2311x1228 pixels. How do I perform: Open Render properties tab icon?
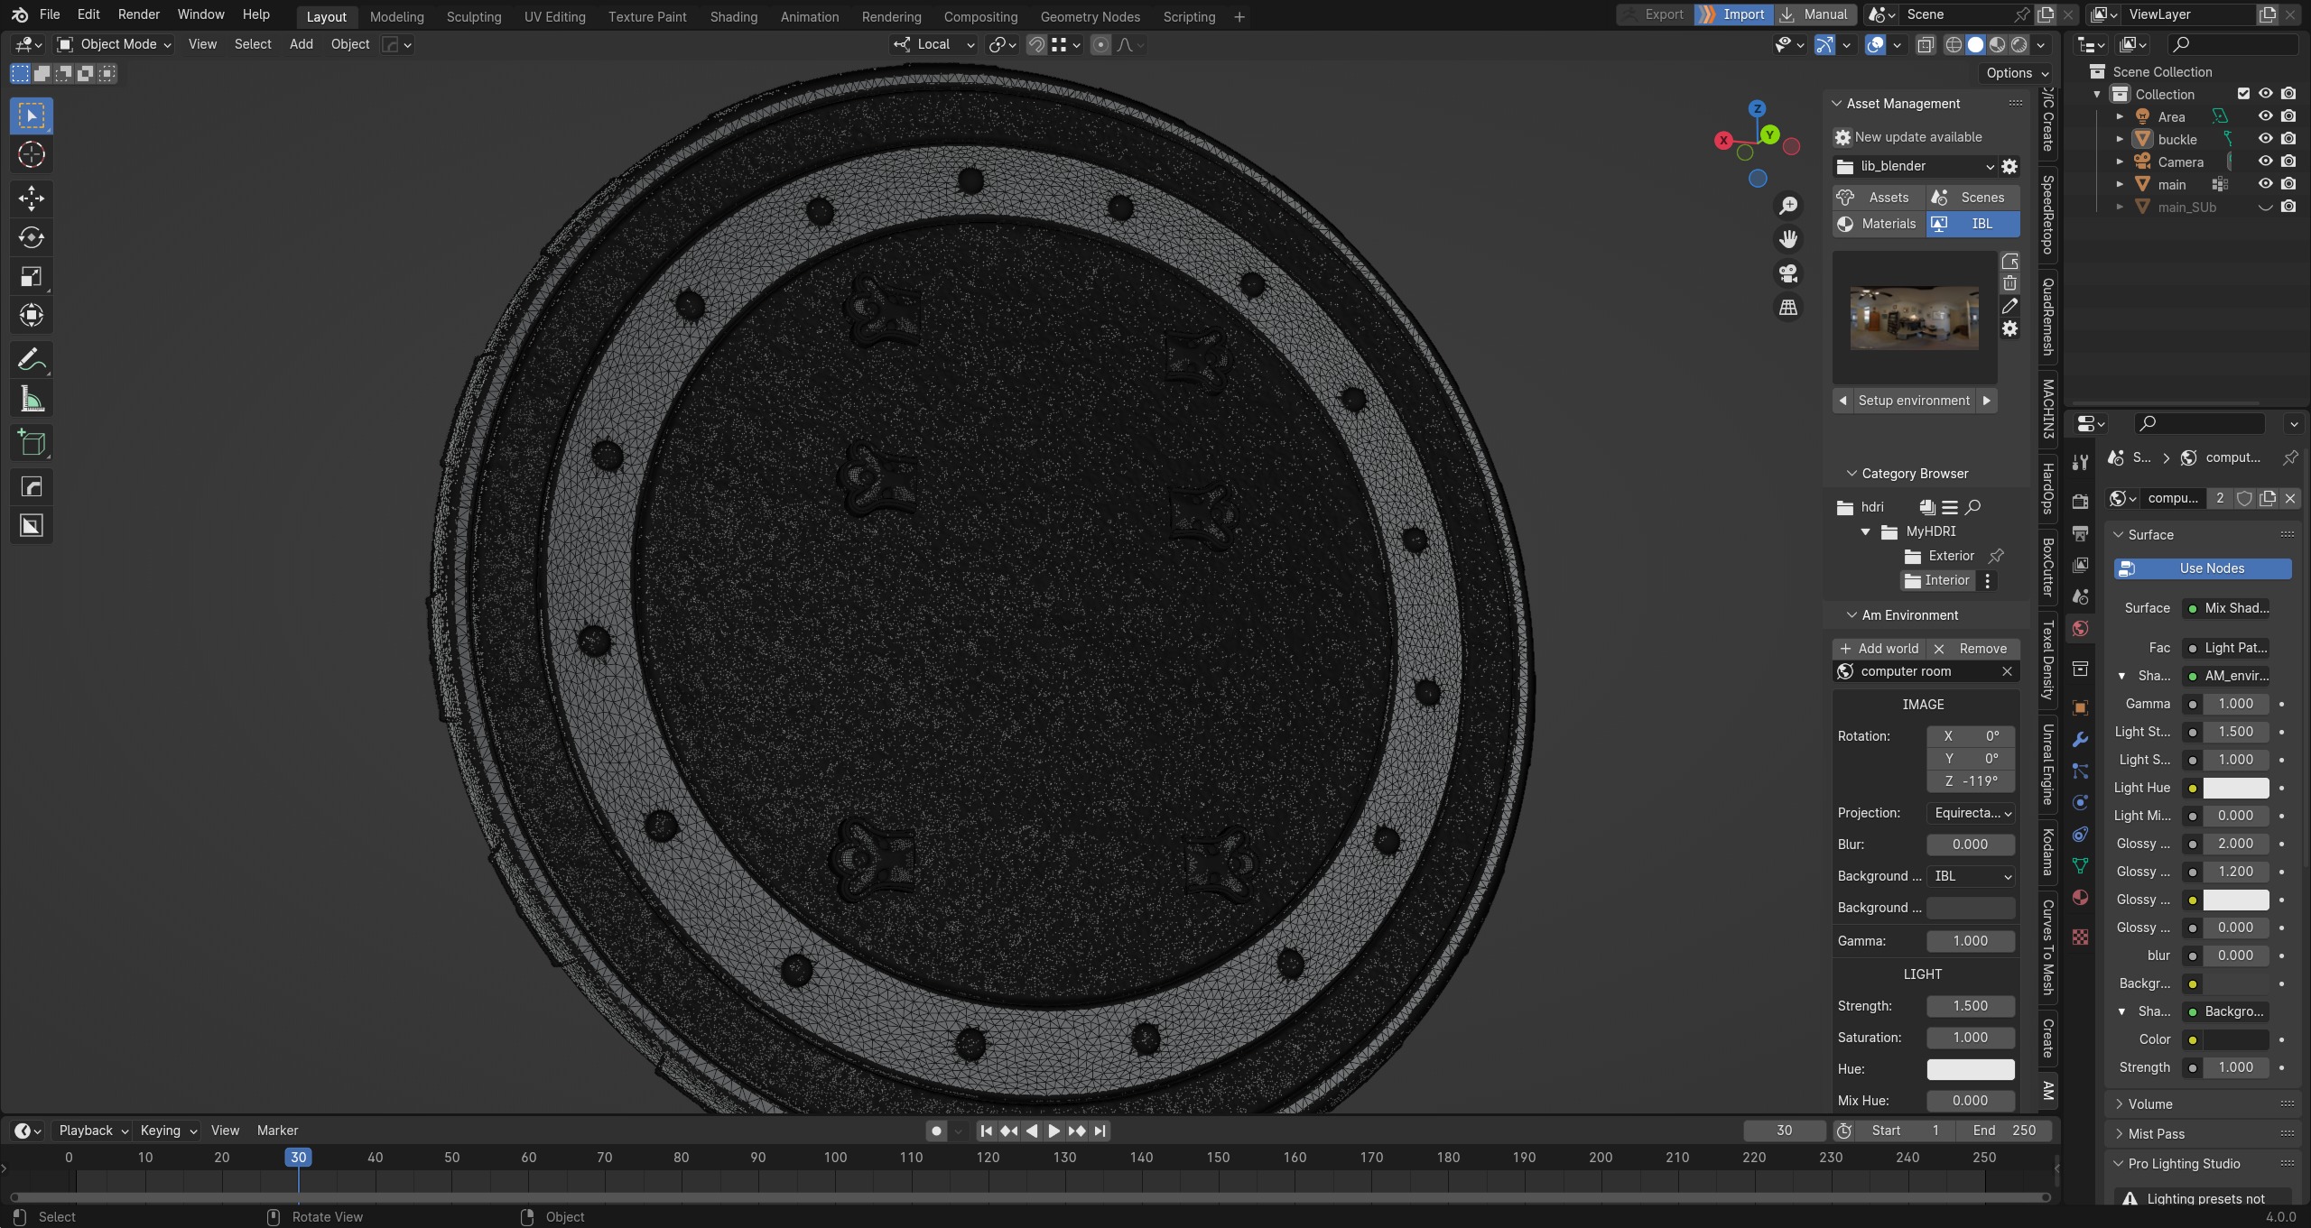tap(2080, 503)
